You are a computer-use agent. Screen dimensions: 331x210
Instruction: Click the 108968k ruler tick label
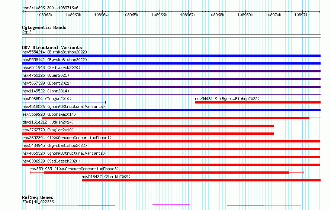coord(216,15)
